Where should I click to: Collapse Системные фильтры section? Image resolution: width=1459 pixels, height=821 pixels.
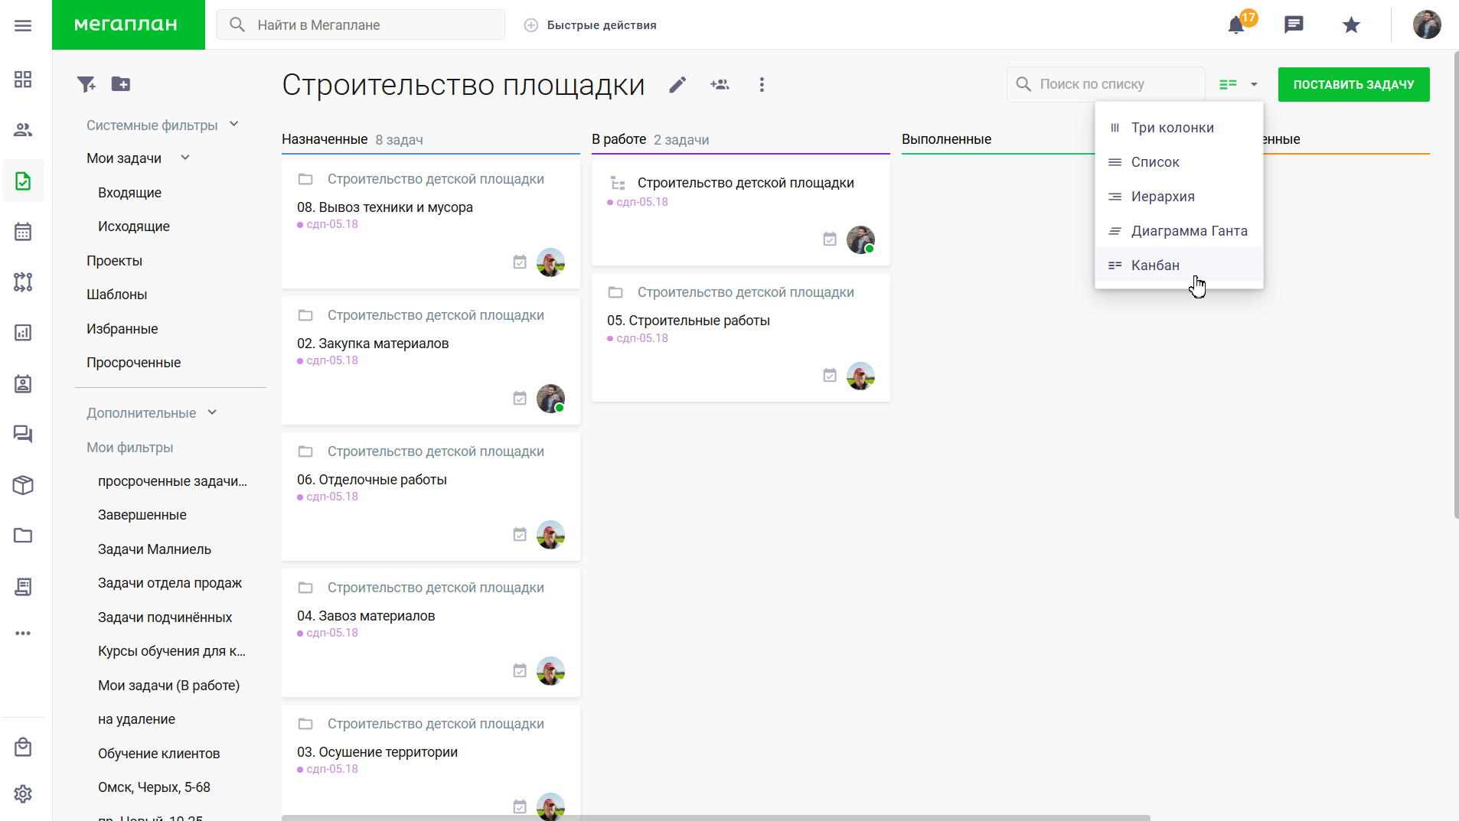[234, 125]
